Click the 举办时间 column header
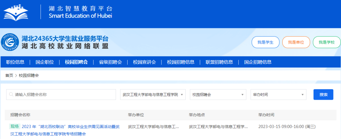This screenshot has width=341, height=139. click(x=266, y=115)
